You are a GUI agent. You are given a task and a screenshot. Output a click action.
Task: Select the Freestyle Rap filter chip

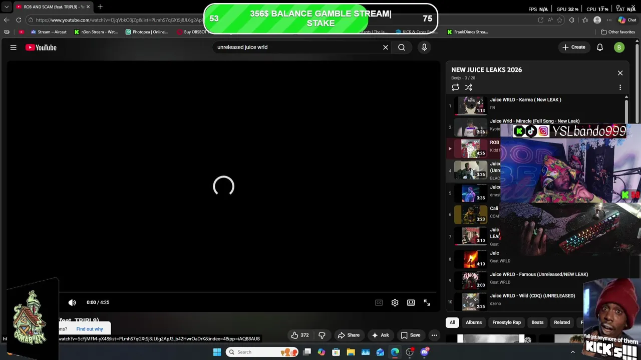pyautogui.click(x=506, y=322)
